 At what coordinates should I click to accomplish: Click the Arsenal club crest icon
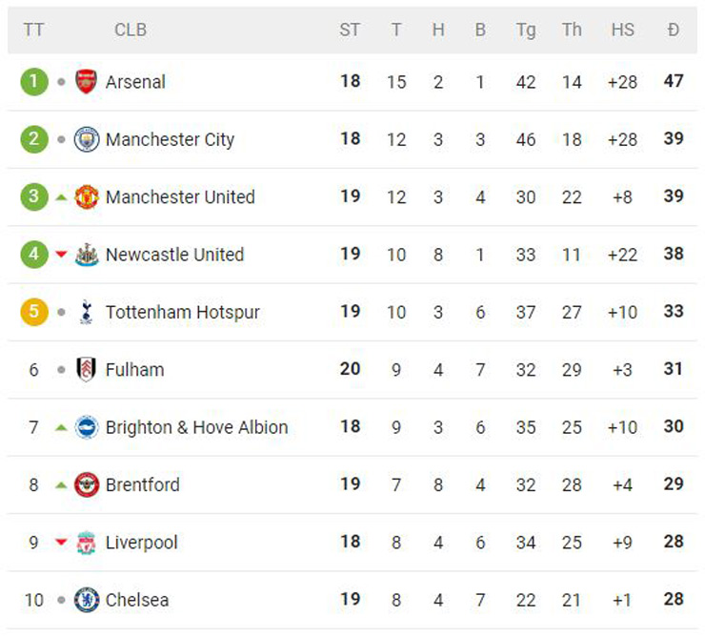coord(87,82)
